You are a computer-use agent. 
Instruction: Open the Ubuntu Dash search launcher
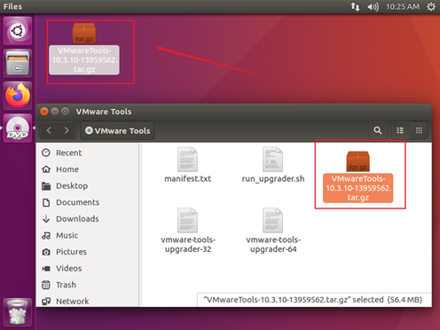click(18, 31)
